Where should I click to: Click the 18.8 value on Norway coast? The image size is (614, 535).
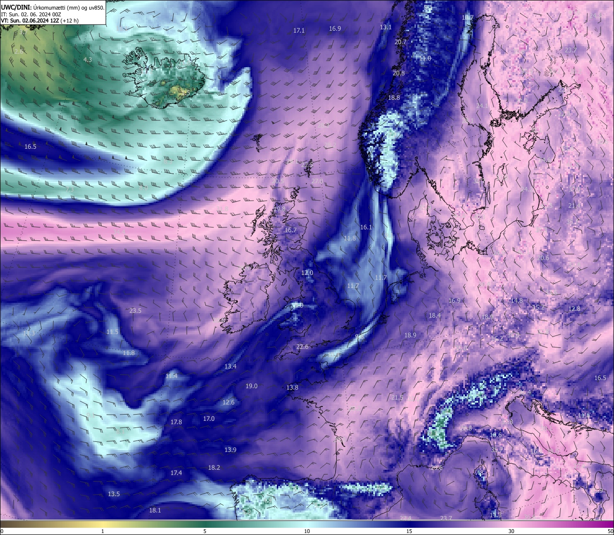coord(394,97)
